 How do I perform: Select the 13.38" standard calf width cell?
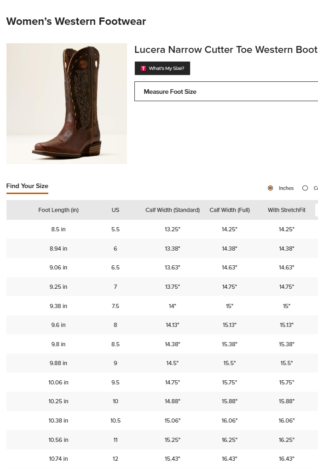[x=173, y=249]
